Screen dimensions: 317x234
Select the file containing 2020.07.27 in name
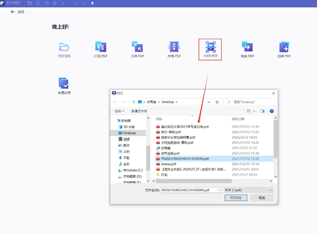tap(214, 169)
